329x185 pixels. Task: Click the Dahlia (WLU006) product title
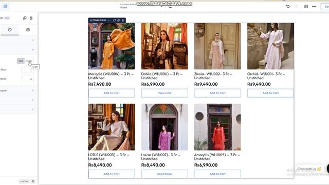point(162,76)
